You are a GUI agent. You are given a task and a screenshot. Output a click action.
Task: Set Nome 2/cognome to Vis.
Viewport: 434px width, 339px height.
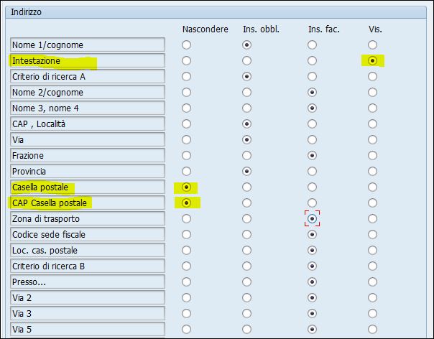[x=372, y=92]
